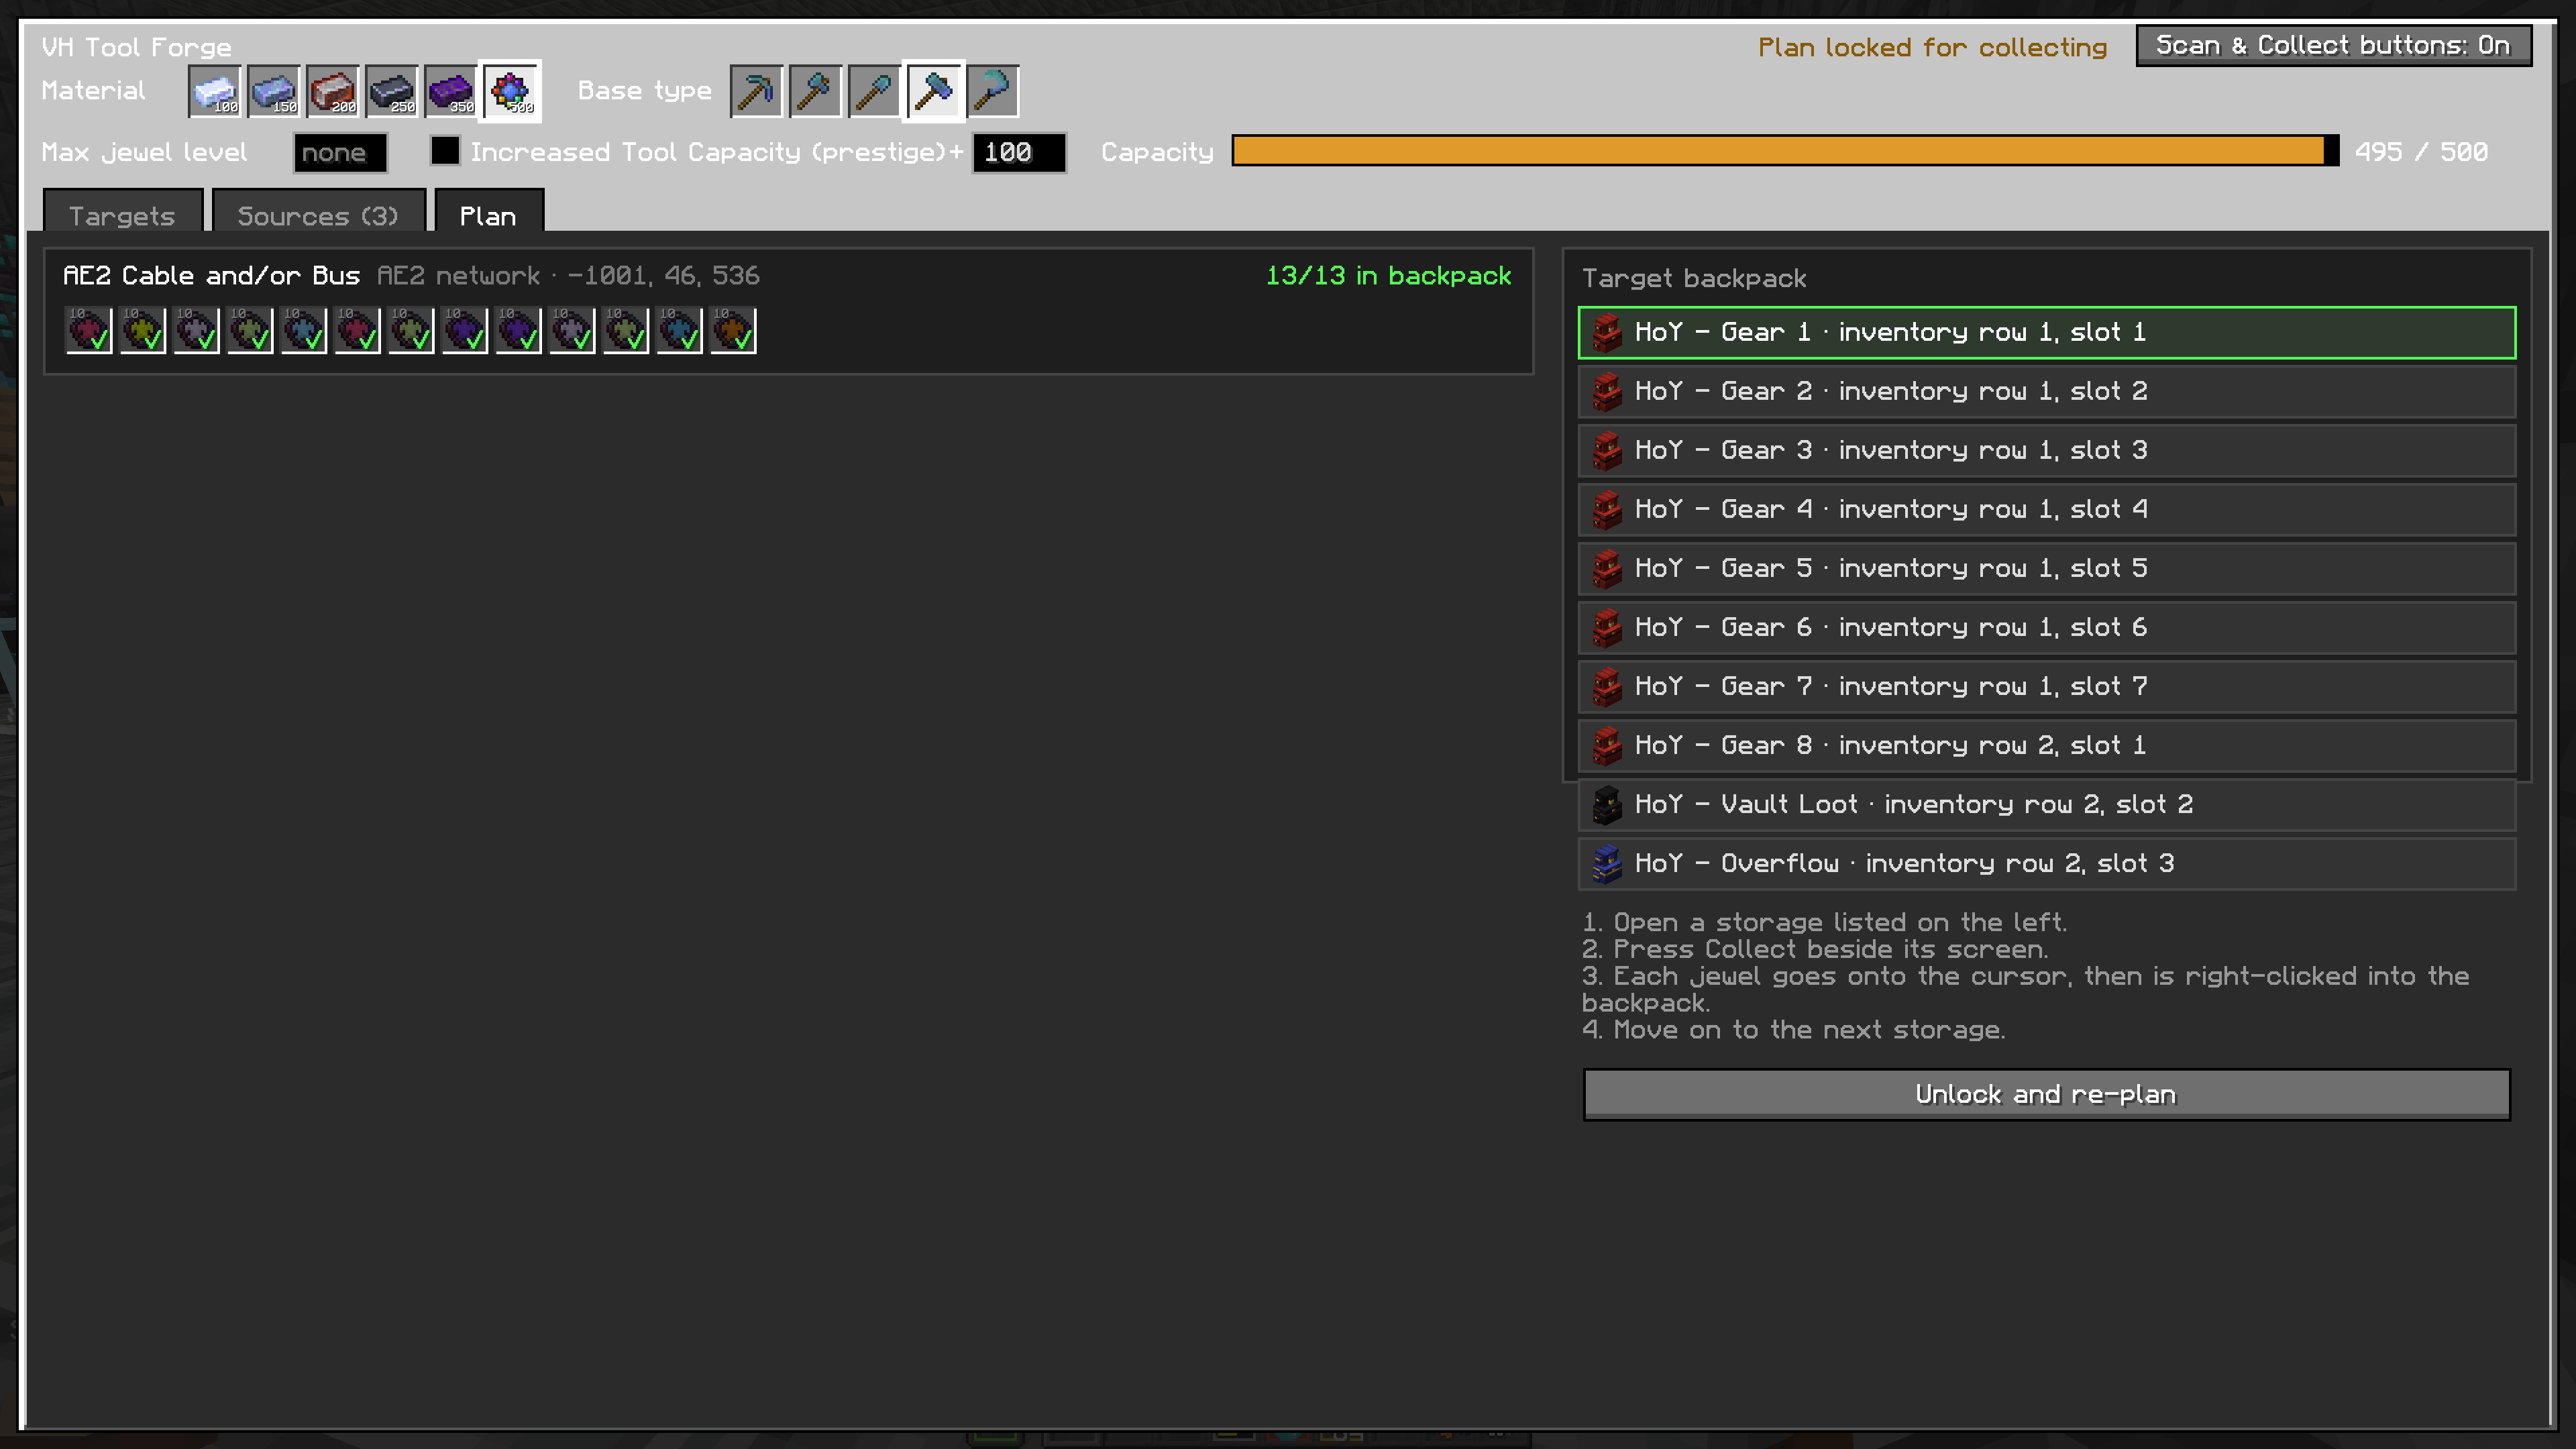2576x1449 pixels.
Task: Select the dark 250-capacity material ingot
Action: (x=391, y=92)
